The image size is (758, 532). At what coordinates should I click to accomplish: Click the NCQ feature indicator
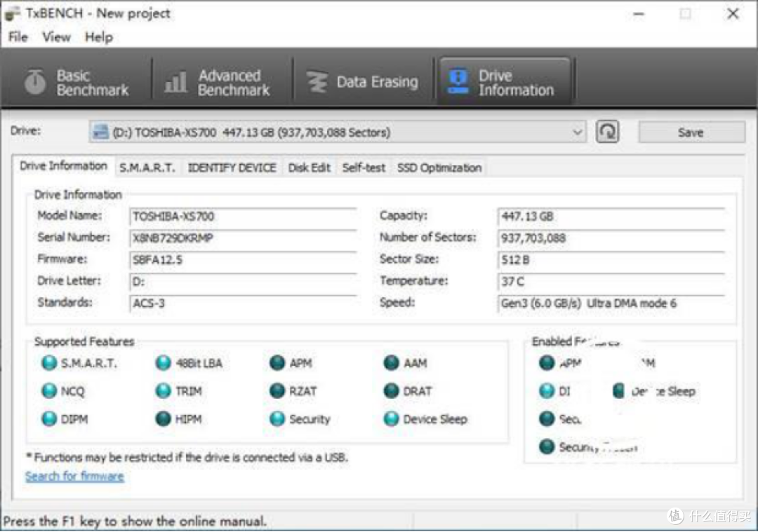click(49, 390)
